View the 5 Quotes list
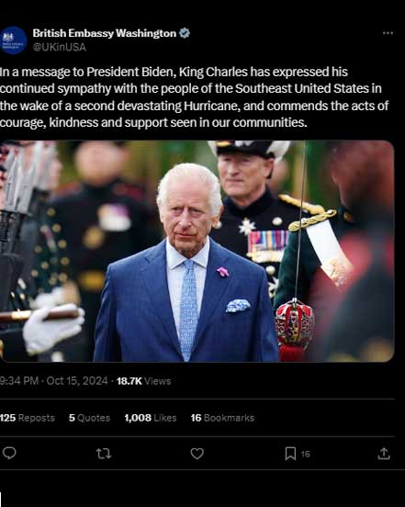The image size is (405, 507). [x=89, y=418]
